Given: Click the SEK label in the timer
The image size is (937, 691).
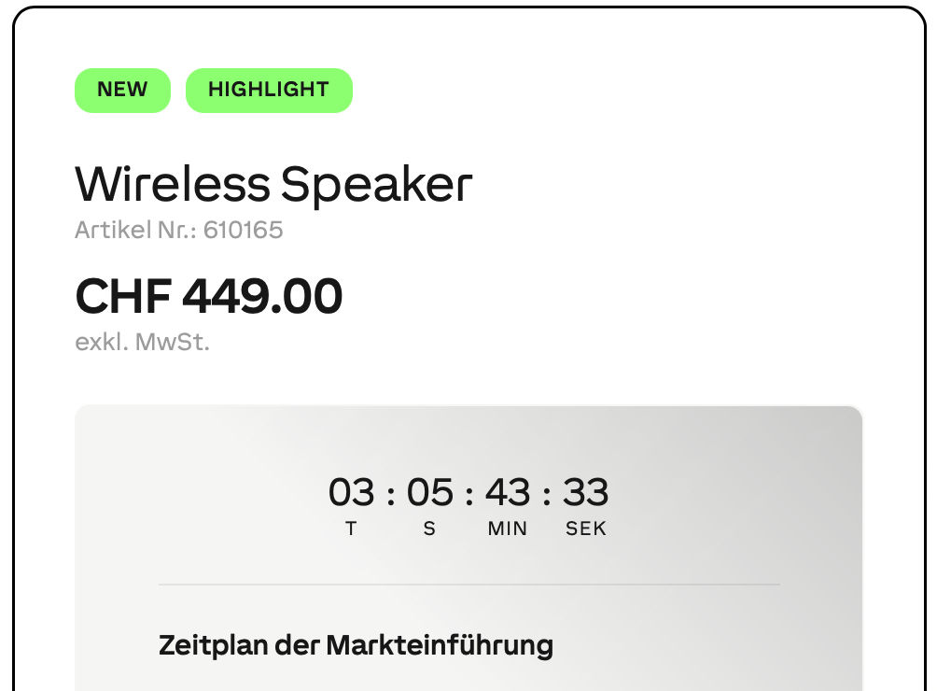Looking at the screenshot, I should [586, 529].
